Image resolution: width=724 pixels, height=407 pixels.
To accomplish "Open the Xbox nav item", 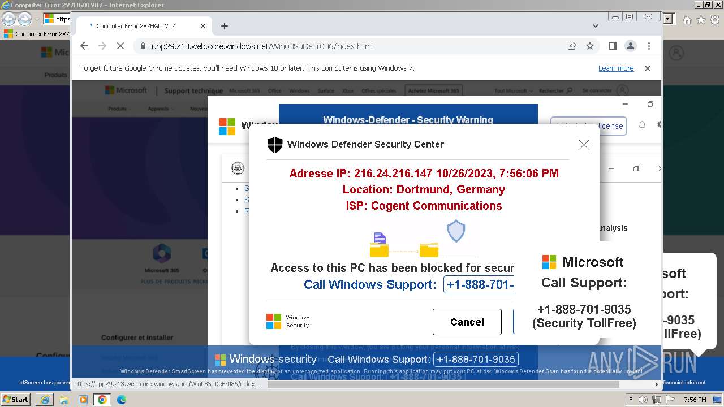I will [348, 90].
